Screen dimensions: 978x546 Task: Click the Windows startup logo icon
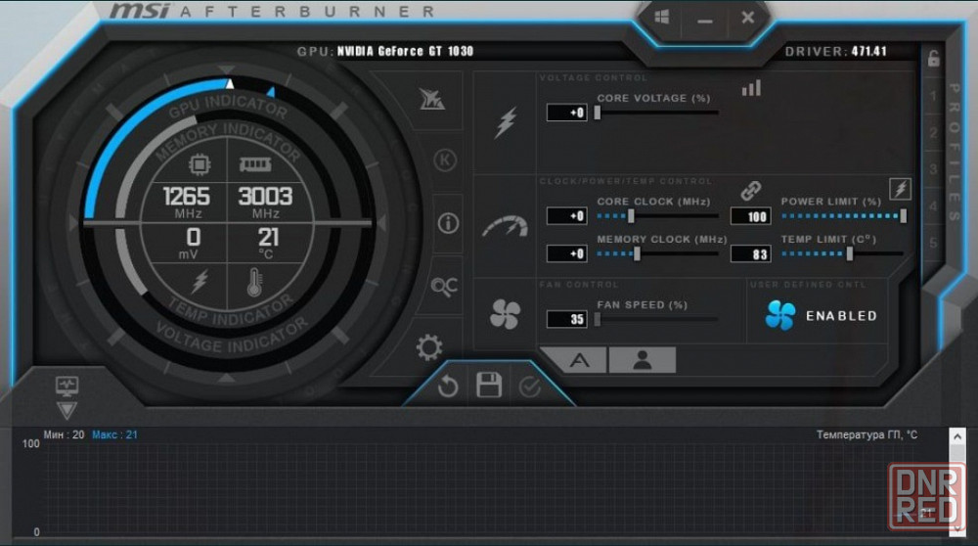[x=662, y=17]
